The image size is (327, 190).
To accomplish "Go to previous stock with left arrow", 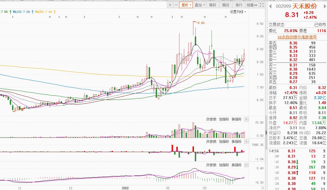I will 270,6.
